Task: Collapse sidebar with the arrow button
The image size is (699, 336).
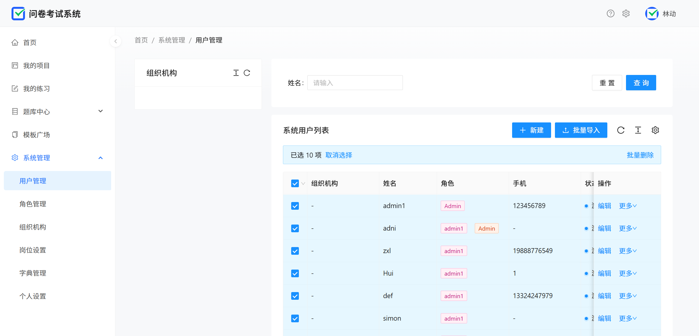Action: (x=116, y=41)
